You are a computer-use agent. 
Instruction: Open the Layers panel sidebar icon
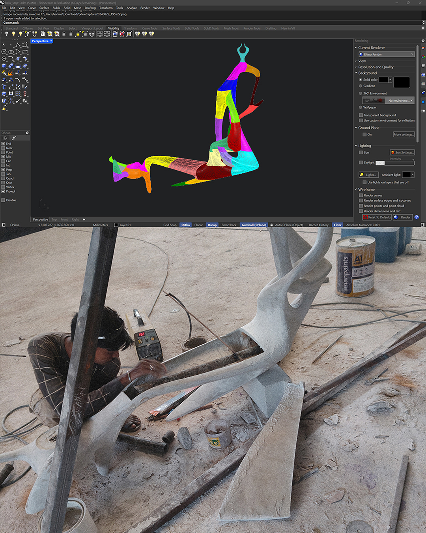coord(423,48)
